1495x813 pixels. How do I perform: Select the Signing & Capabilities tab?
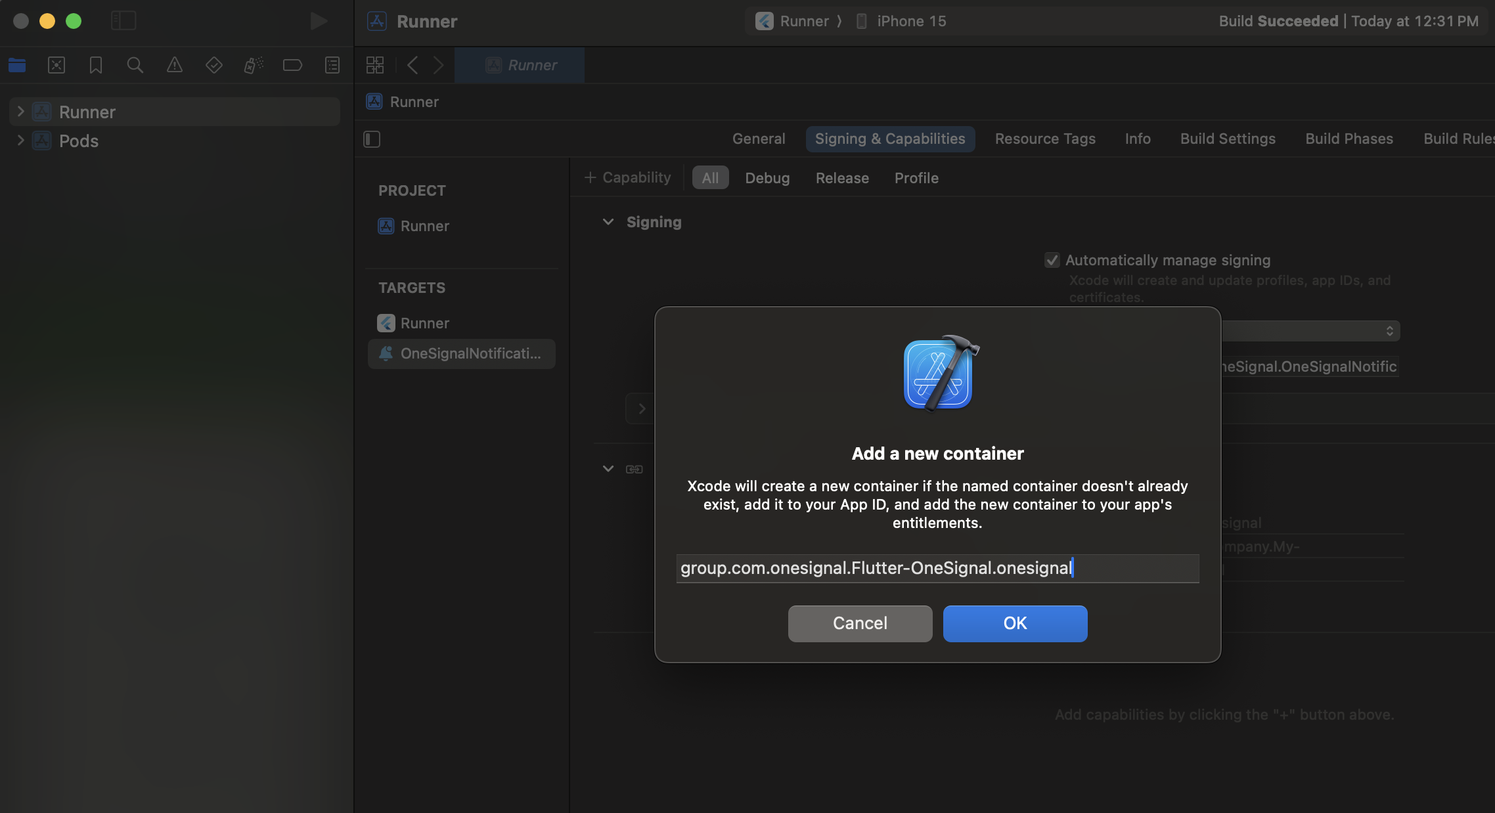[x=890, y=139]
